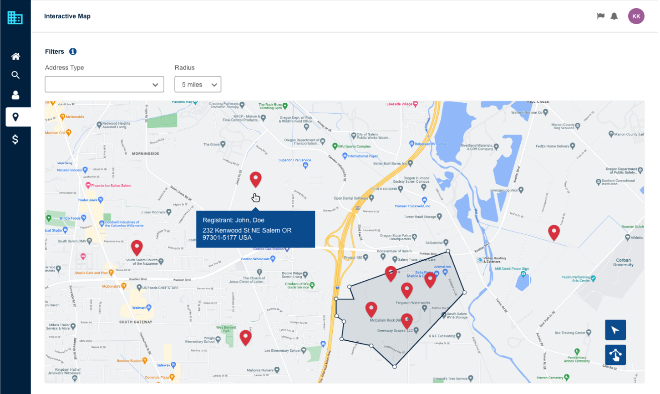660x394 pixels.
Task: Click the flag icon in header
Action: 601,16
